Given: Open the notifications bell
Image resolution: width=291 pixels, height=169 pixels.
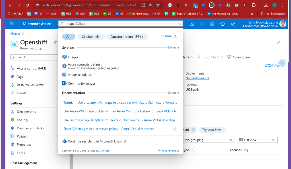Looking at the screenshot, I should click(x=202, y=24).
